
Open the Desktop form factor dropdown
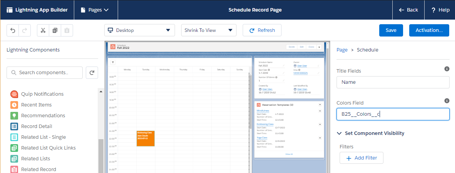point(139,30)
